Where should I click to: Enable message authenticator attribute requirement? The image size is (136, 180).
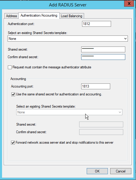(10, 67)
